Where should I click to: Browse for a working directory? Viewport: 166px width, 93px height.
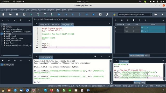coord(156,14)
